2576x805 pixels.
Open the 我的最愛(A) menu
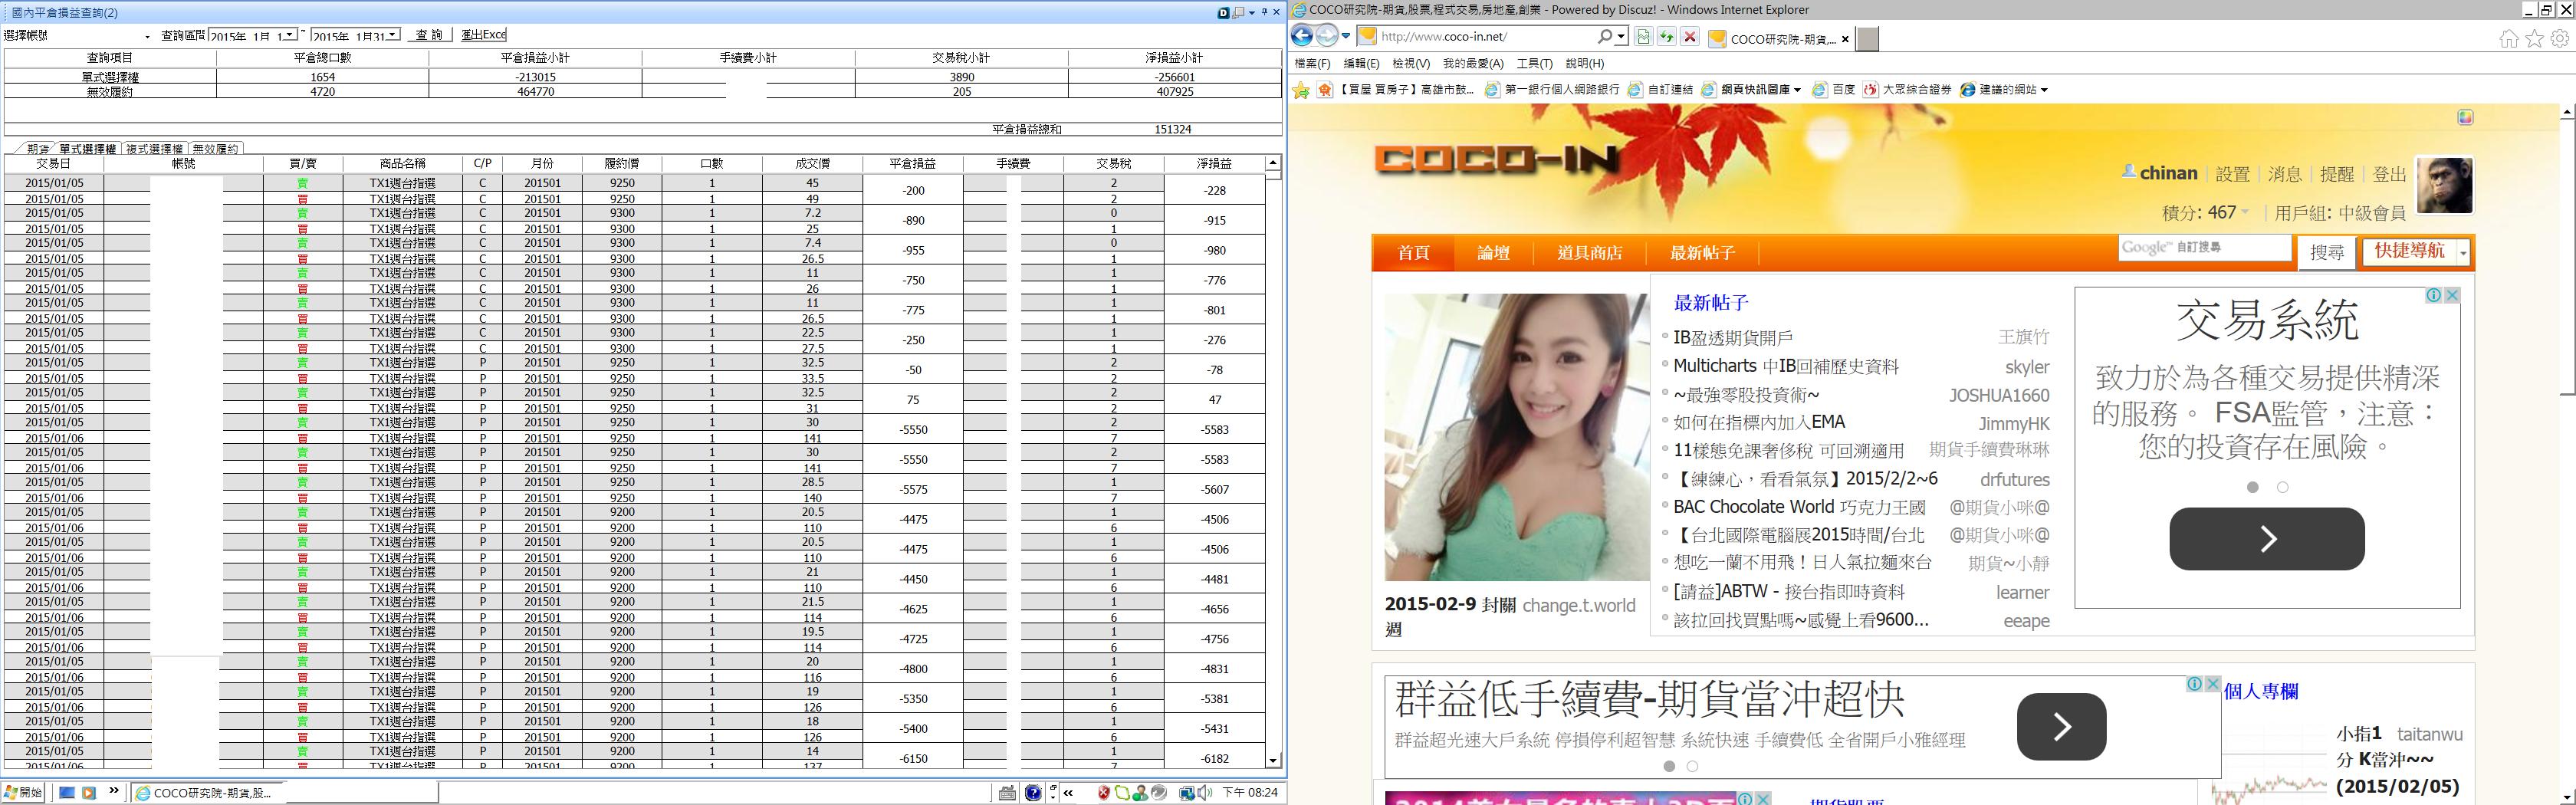tap(1473, 63)
